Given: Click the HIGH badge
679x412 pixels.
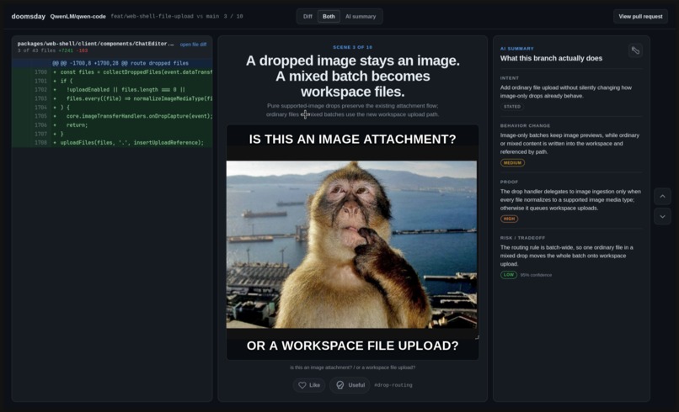Looking at the screenshot, I should [509, 219].
